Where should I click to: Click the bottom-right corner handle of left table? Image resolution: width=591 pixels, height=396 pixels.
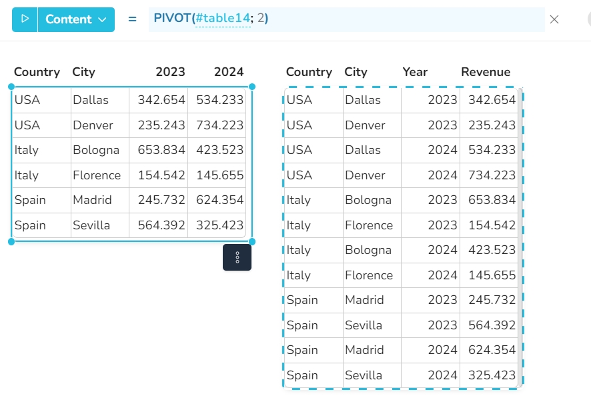tap(252, 241)
